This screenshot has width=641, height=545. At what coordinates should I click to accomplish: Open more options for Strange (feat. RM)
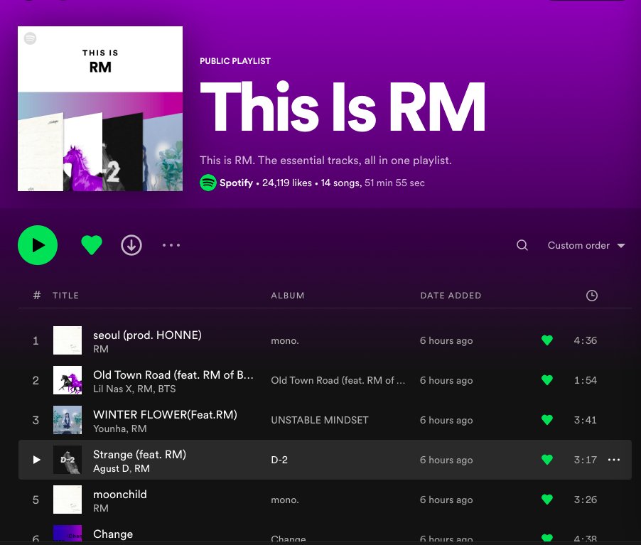[613, 460]
